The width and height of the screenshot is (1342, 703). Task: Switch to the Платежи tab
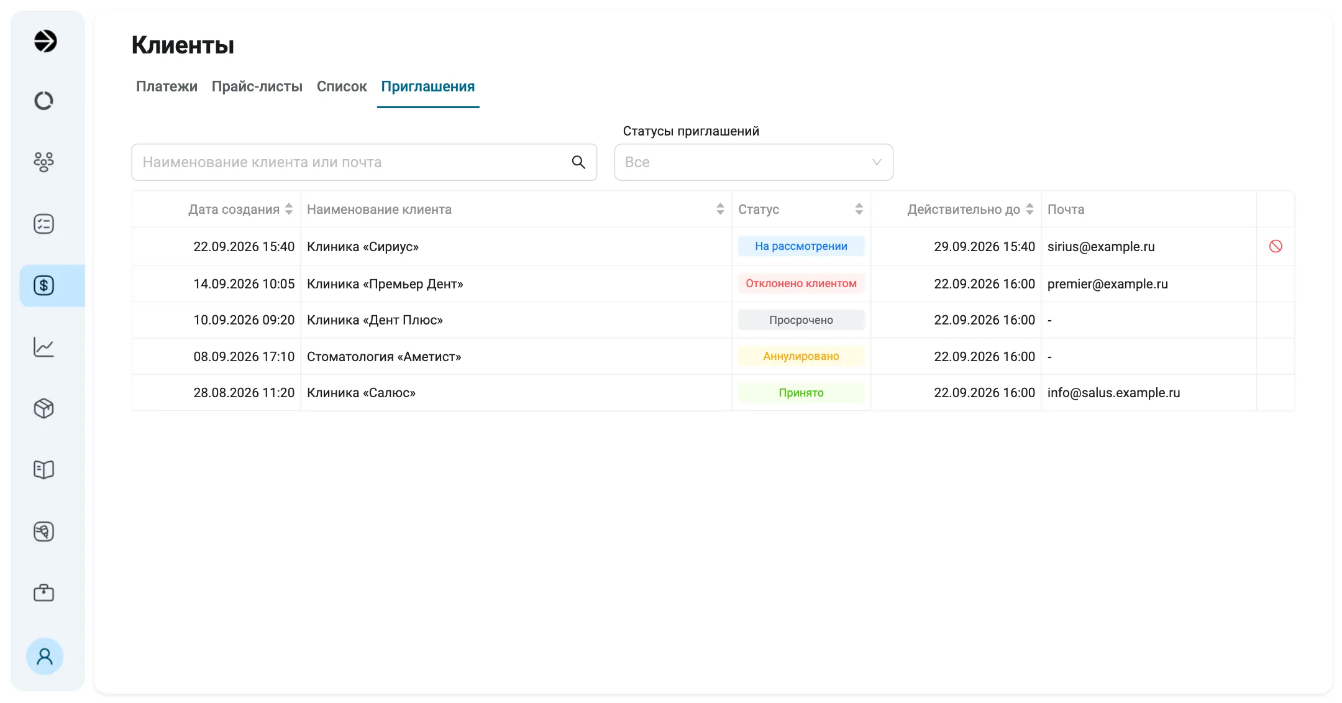(x=167, y=86)
